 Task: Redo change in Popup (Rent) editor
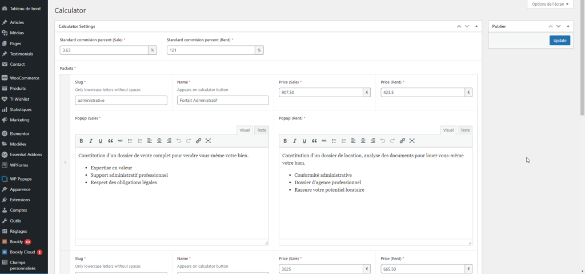392,141
